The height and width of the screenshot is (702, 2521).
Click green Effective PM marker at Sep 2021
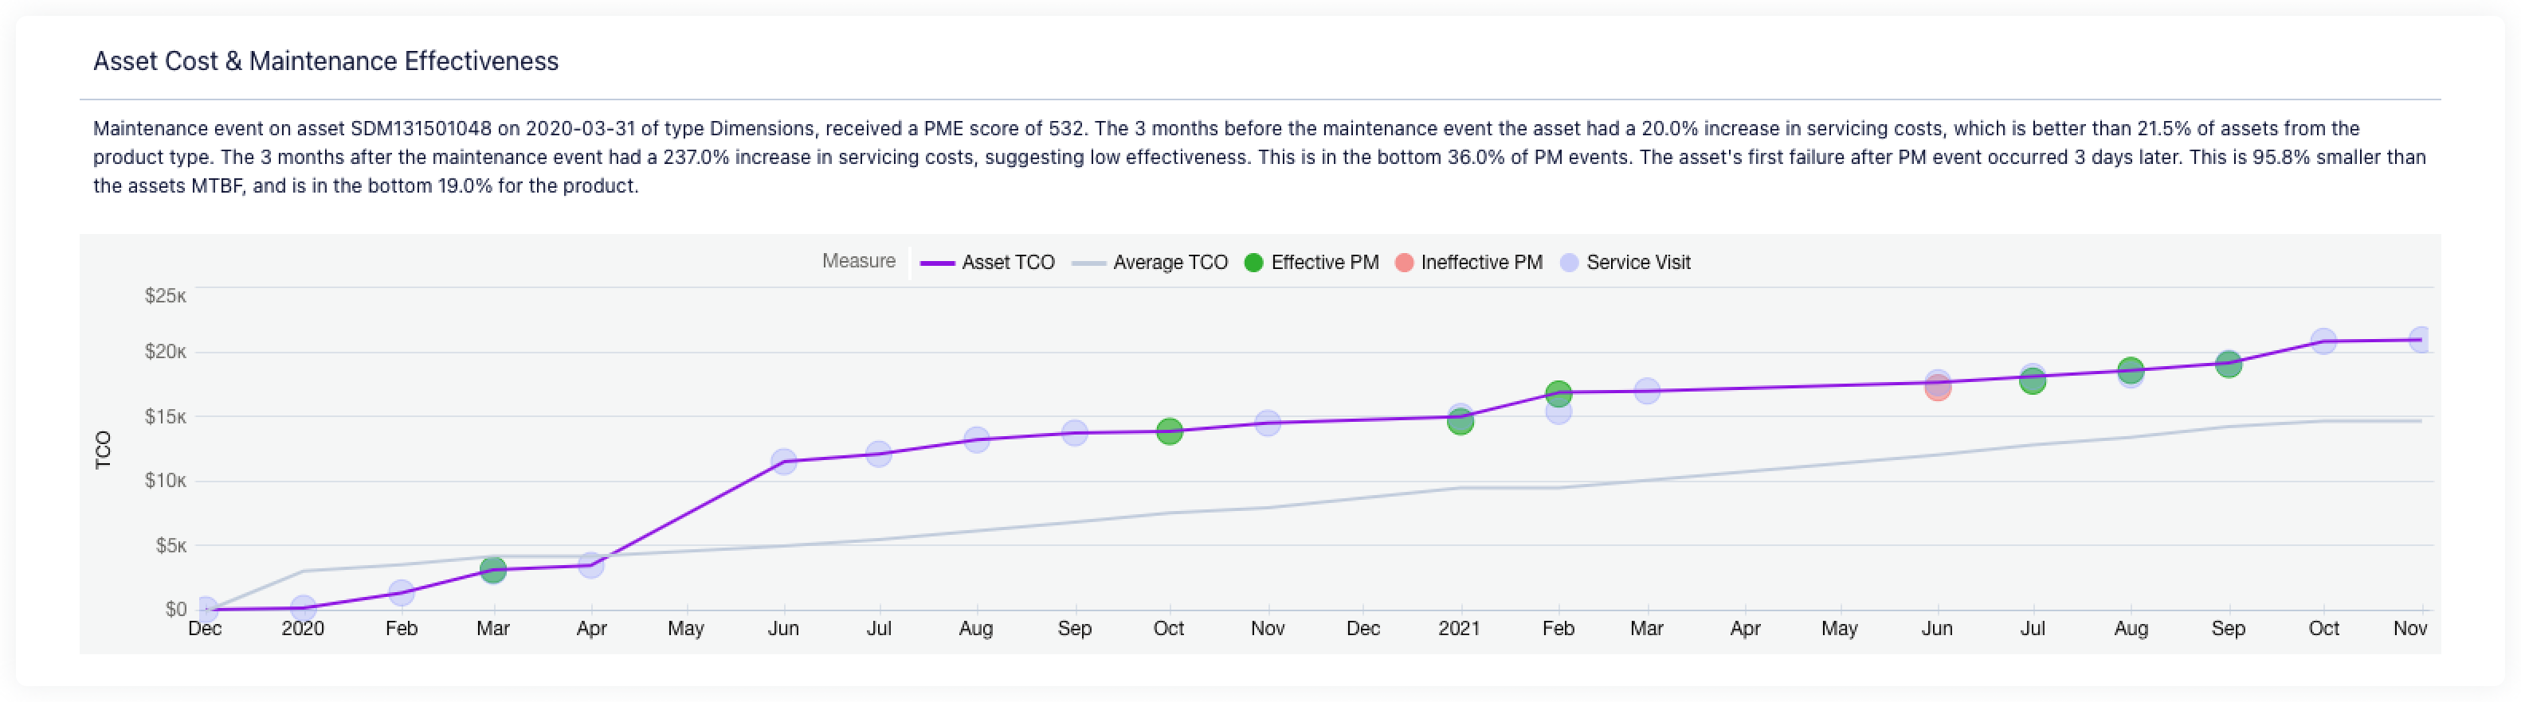click(2228, 365)
